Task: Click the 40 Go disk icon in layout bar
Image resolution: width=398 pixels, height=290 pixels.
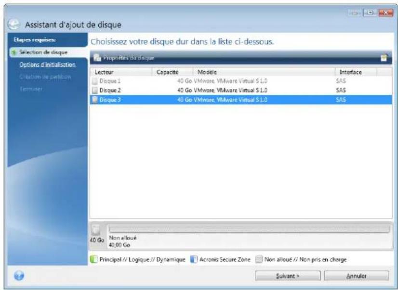Action: 96,230
